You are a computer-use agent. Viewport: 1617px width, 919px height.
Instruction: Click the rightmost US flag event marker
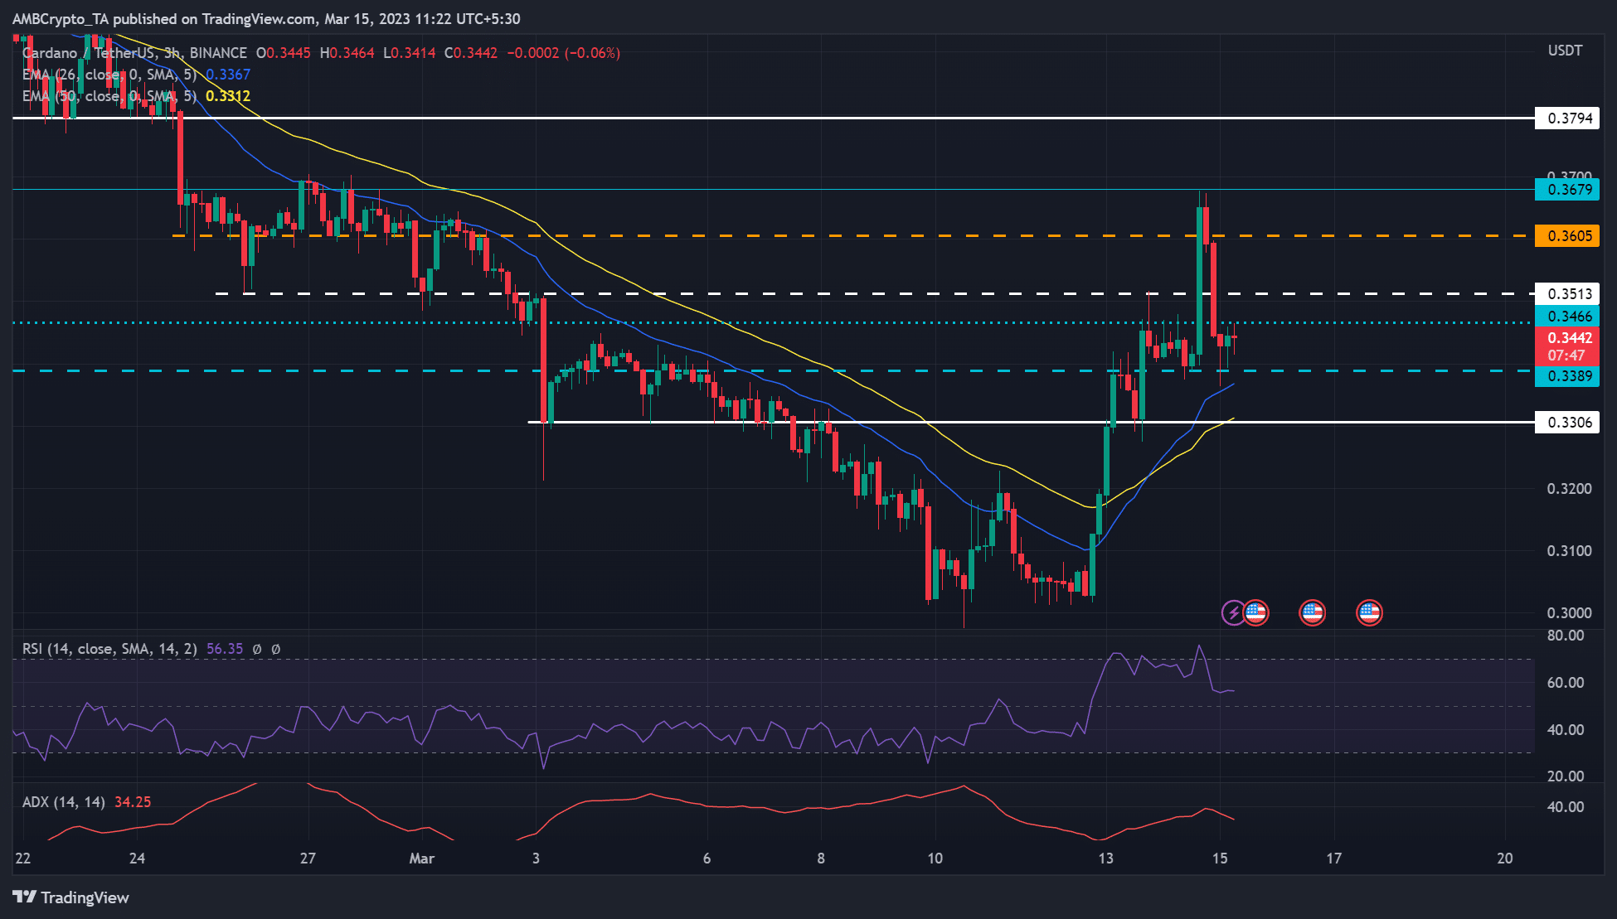1370,613
